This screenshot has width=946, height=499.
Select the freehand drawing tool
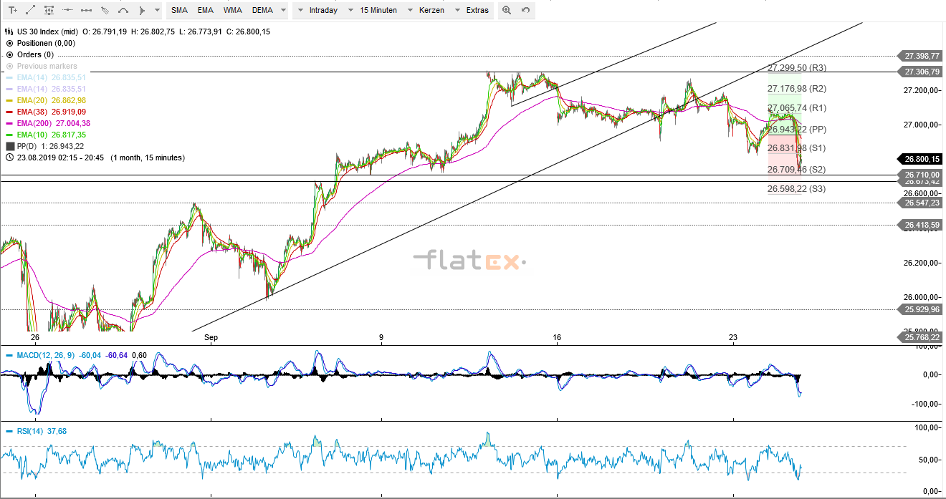click(105, 10)
